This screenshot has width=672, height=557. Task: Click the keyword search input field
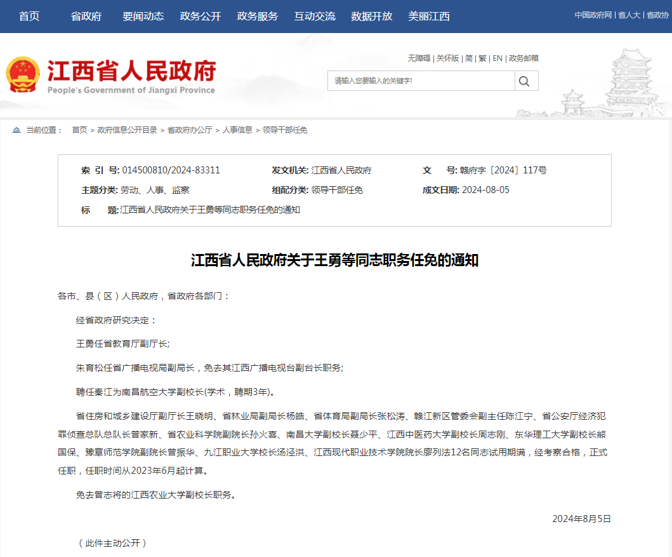pyautogui.click(x=421, y=81)
